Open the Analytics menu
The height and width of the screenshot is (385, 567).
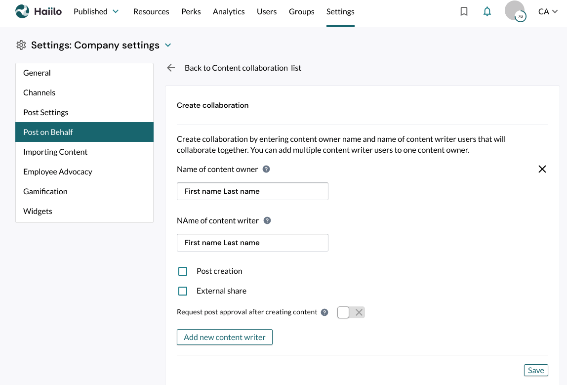pos(229,11)
